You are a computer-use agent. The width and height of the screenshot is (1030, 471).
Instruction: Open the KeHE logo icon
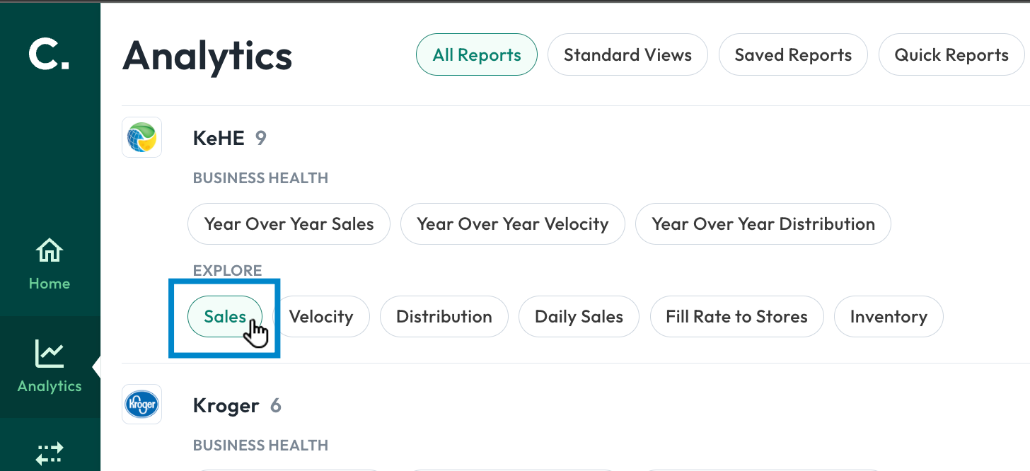pyautogui.click(x=142, y=137)
